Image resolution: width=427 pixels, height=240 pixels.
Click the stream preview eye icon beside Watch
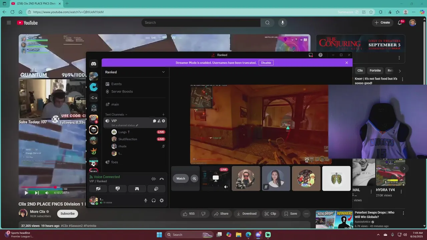coord(194,179)
